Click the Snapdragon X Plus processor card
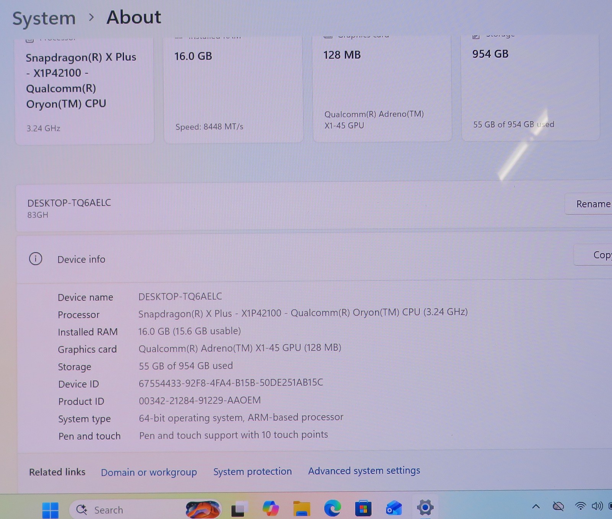This screenshot has height=519, width=612. pyautogui.click(x=85, y=91)
